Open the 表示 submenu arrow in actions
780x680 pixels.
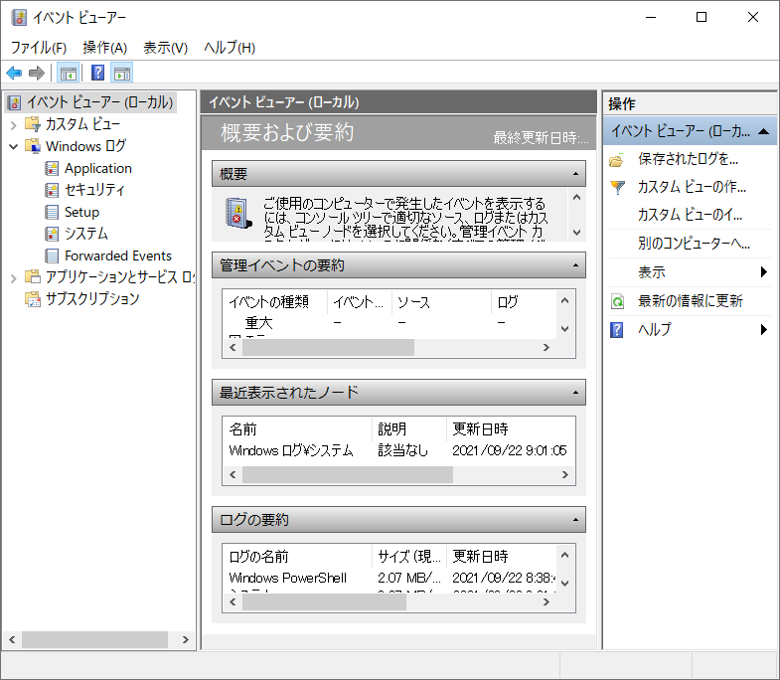(763, 271)
